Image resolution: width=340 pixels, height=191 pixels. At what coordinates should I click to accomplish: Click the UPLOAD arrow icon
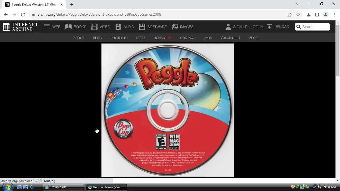point(269,27)
